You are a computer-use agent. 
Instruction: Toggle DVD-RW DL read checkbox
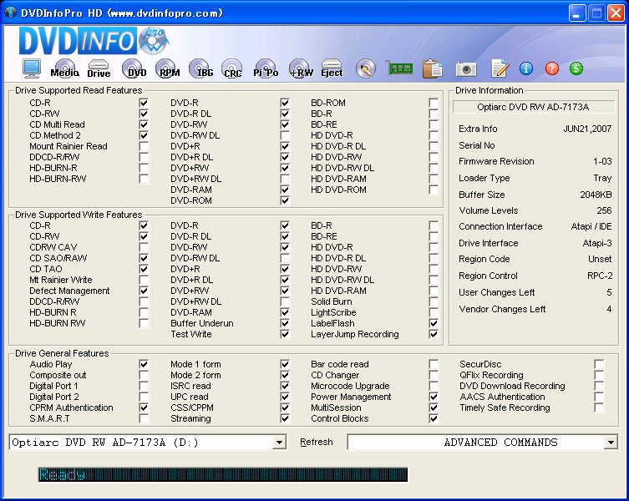(x=285, y=135)
